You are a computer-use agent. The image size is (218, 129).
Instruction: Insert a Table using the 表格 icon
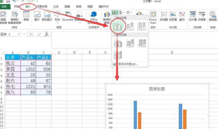(26, 14)
